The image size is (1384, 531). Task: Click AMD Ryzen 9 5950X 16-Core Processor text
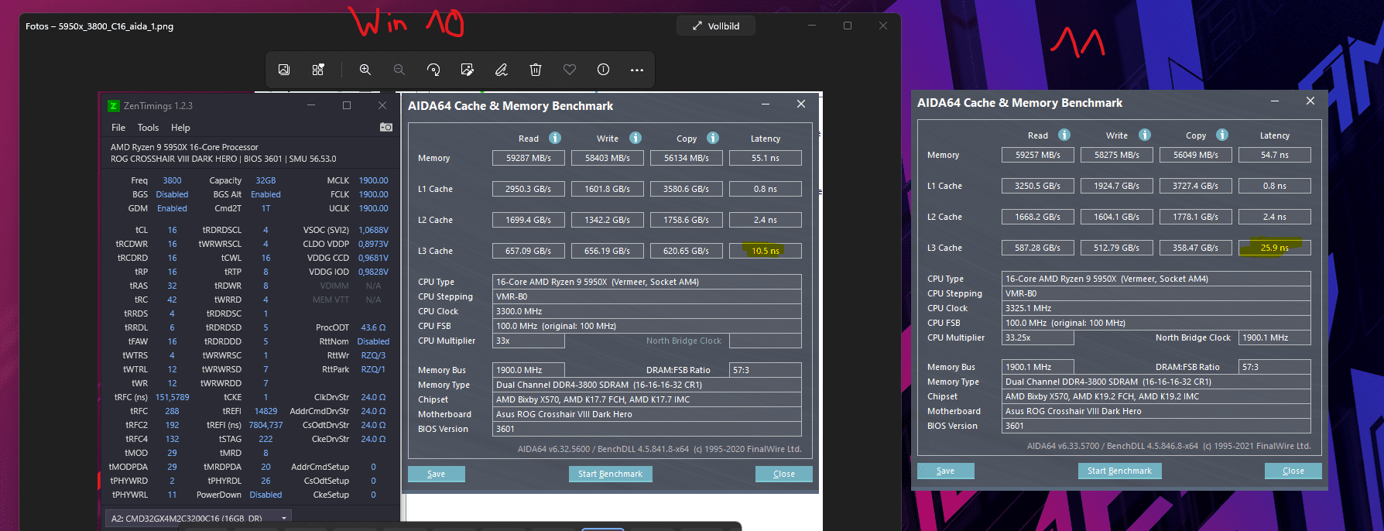[x=184, y=147]
